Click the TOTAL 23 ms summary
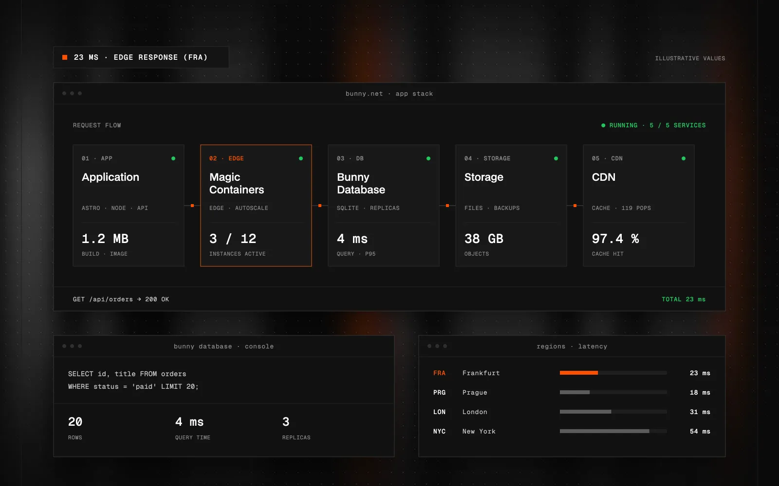This screenshot has width=779, height=486. [684, 299]
